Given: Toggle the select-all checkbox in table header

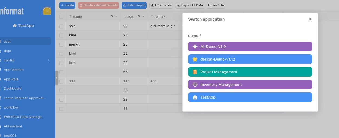Looking at the screenshot, I should [x=61, y=17].
